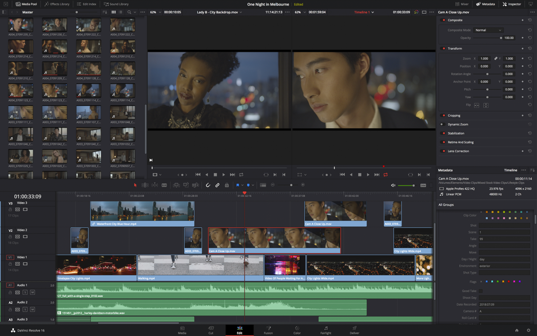Mute the Audio 1 track
The height and width of the screenshot is (336, 537).
click(33, 292)
